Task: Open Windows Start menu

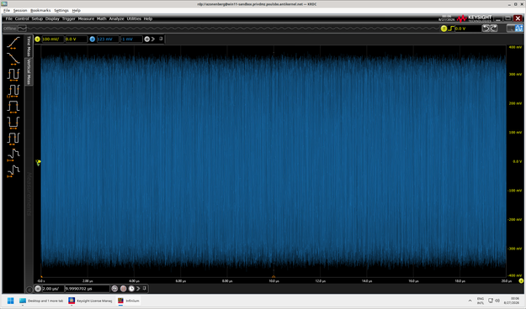Action: (x=10, y=301)
